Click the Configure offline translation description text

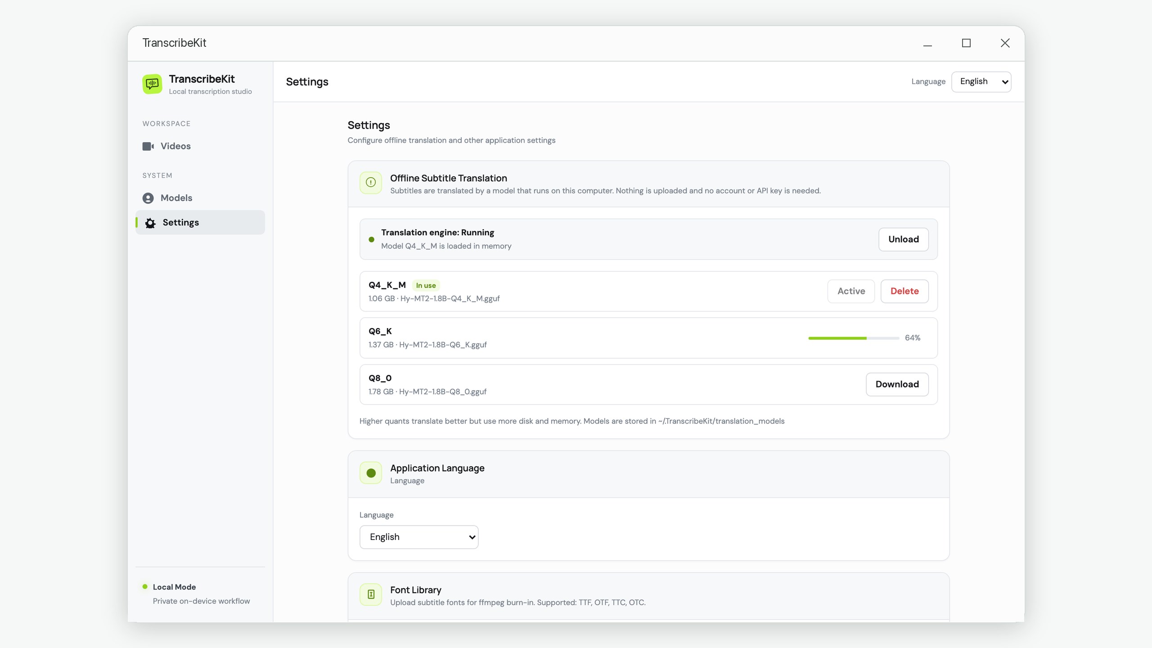[x=451, y=140]
